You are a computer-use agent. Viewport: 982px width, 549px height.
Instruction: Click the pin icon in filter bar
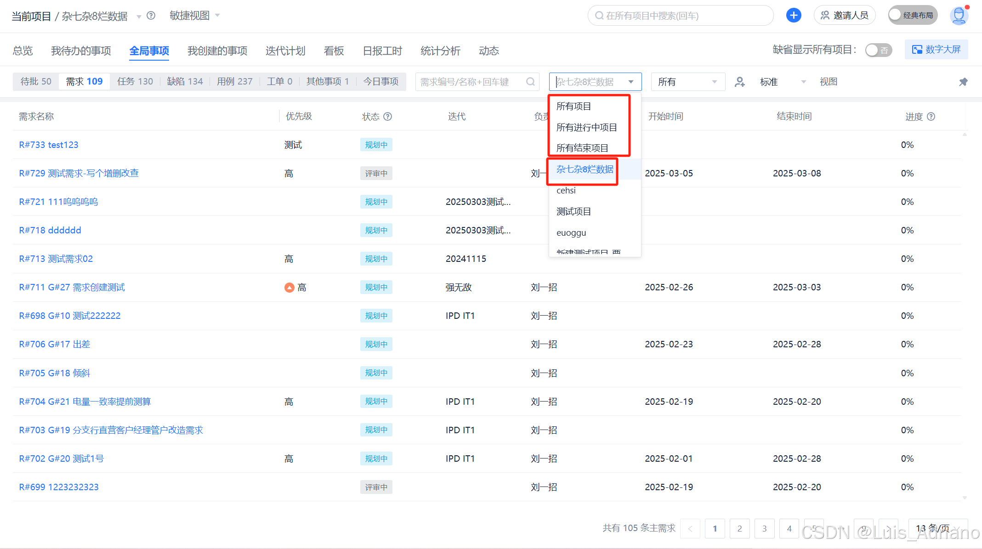pyautogui.click(x=963, y=82)
